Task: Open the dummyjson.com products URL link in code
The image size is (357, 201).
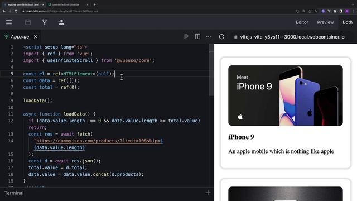Action: [99, 141]
